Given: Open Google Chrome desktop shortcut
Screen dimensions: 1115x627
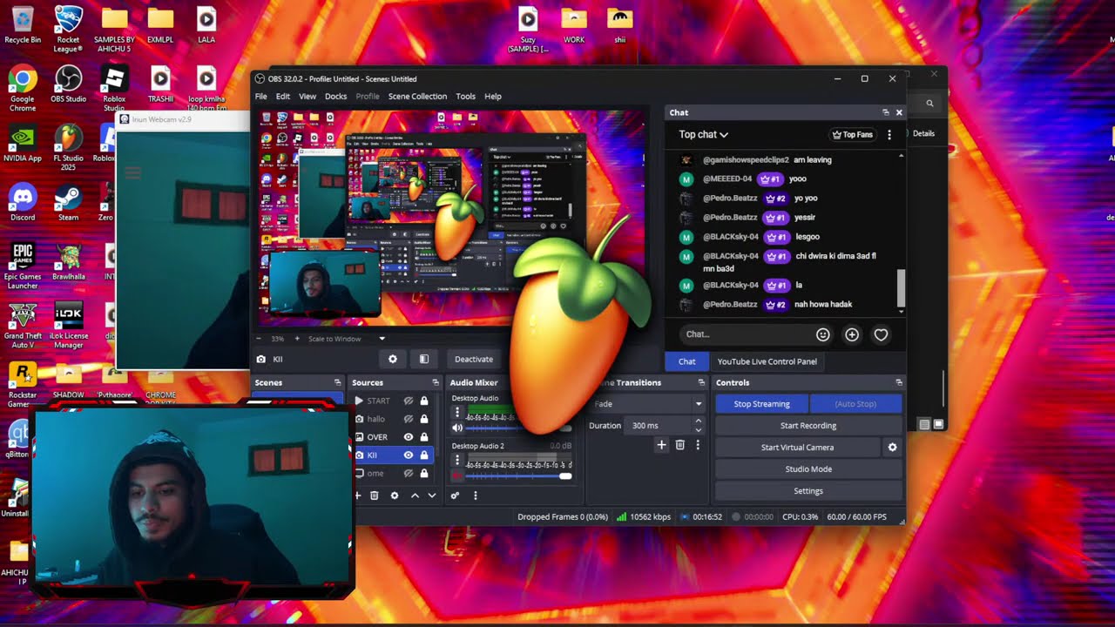Looking at the screenshot, I should (x=23, y=90).
